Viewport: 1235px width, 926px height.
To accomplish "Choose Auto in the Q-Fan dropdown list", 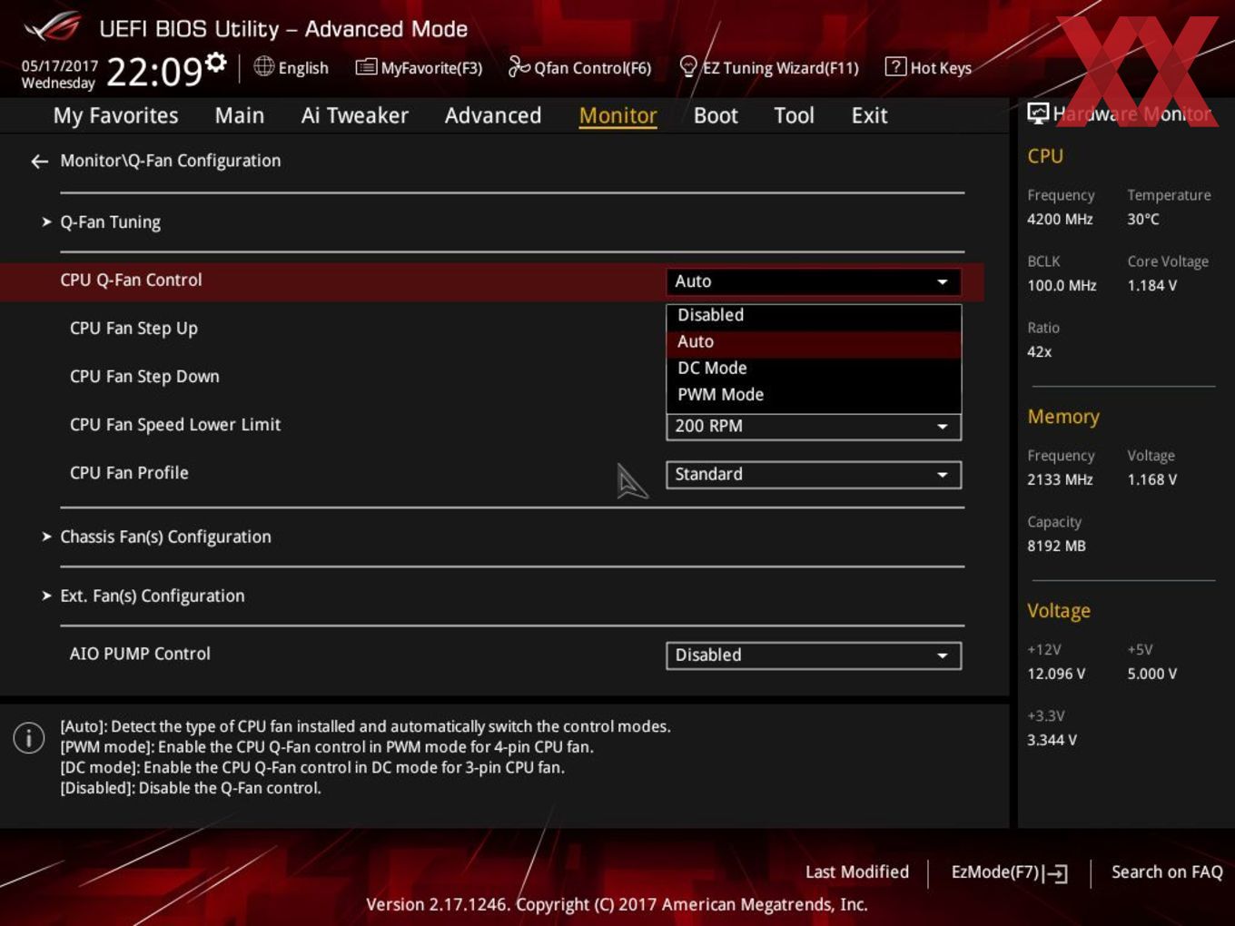I will (x=814, y=341).
